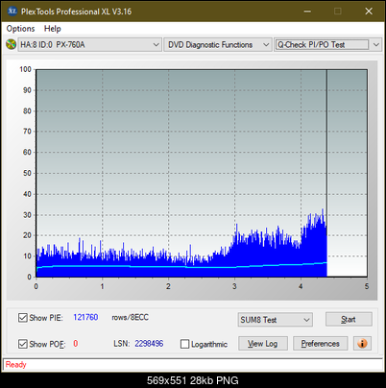Click the LSN value 2298496
The height and width of the screenshot is (388, 386).
pos(149,344)
